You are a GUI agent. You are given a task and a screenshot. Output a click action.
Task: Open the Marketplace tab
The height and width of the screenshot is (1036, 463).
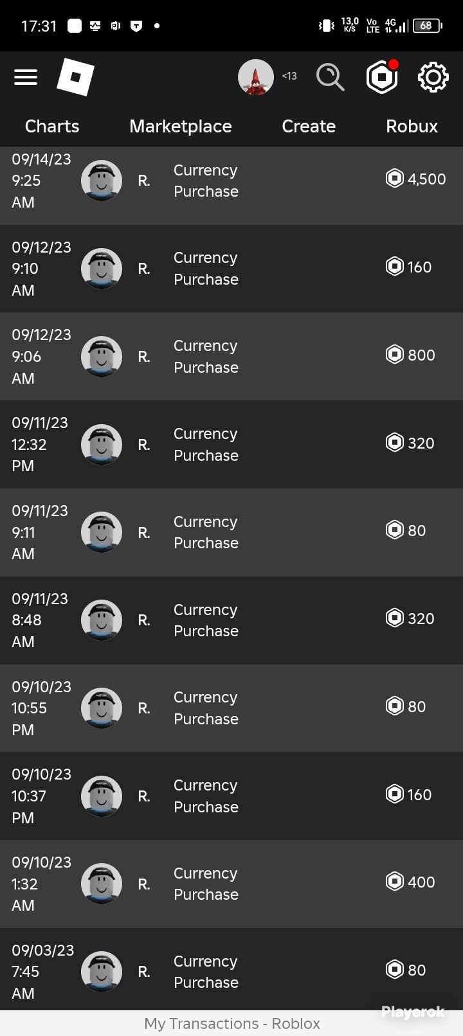[x=181, y=126]
